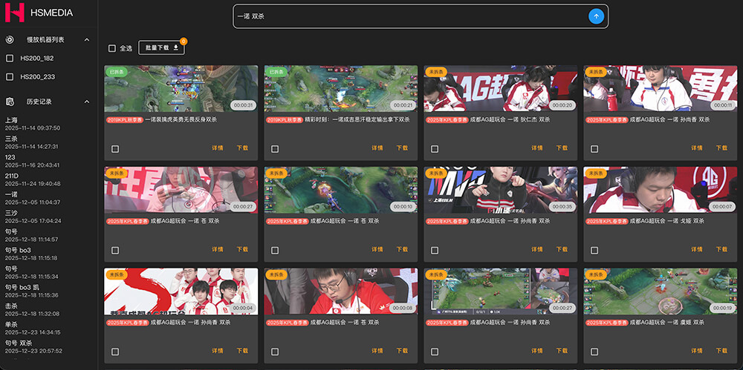The width and height of the screenshot is (743, 370).
Task: Open the 00:00:07 戈娅 video thumbnail
Action: click(660, 190)
